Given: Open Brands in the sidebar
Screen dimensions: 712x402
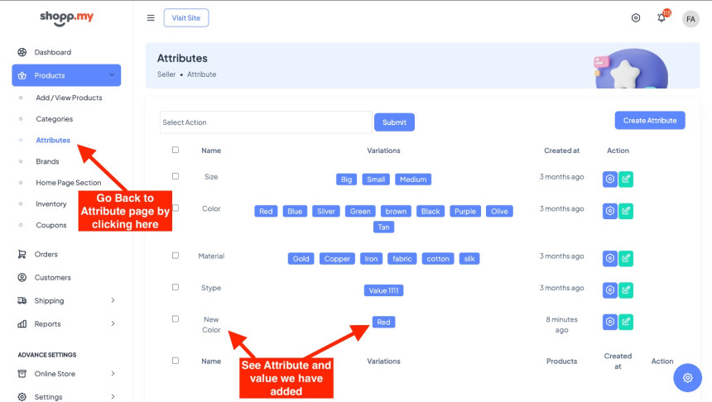Looking at the screenshot, I should [x=47, y=161].
